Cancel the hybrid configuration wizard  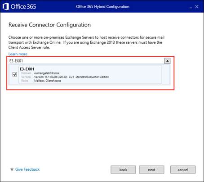(x=183, y=170)
